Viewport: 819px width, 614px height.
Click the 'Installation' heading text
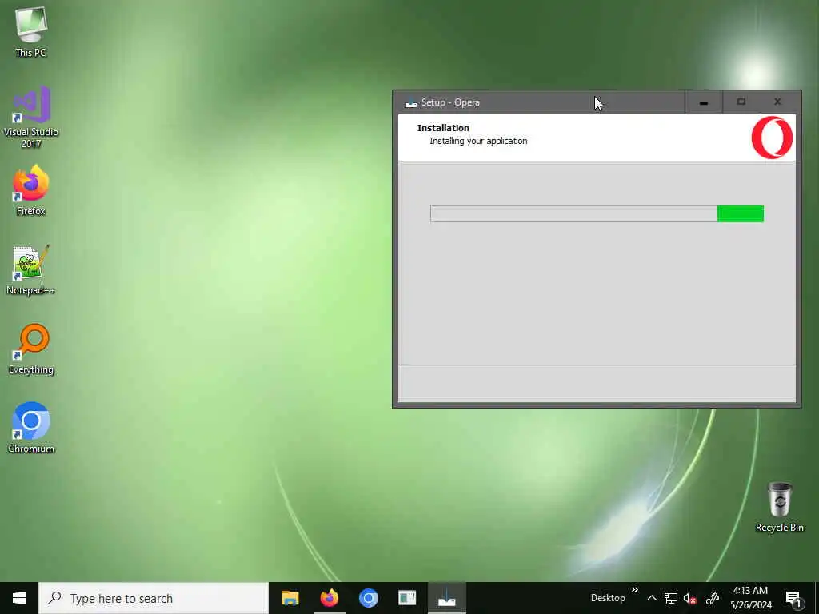pos(443,128)
